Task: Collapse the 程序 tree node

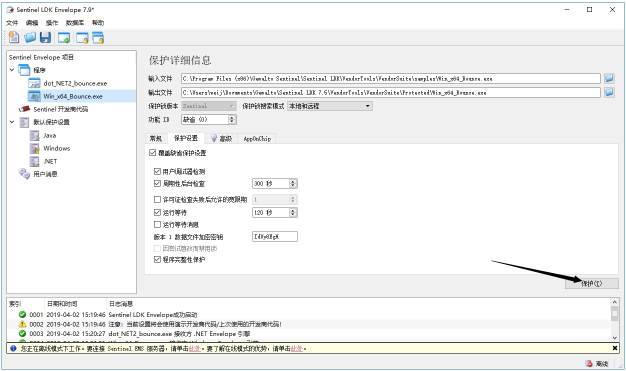Action: click(x=12, y=70)
